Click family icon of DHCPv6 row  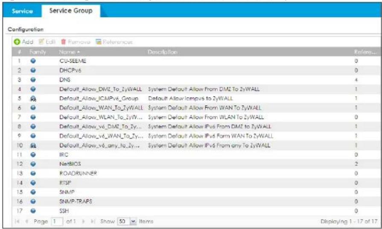(x=33, y=70)
